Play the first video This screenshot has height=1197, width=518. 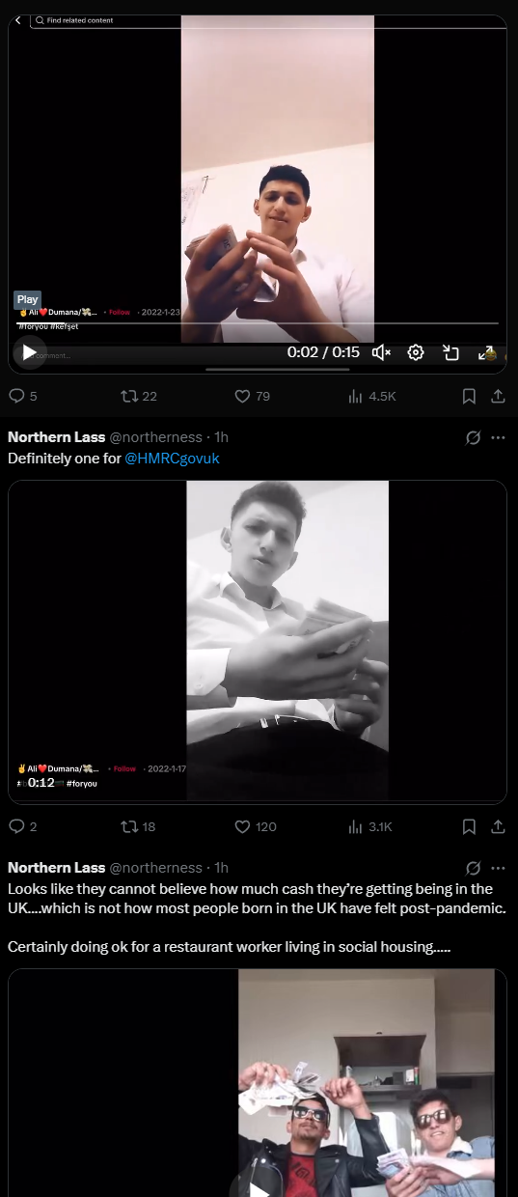pos(29,352)
